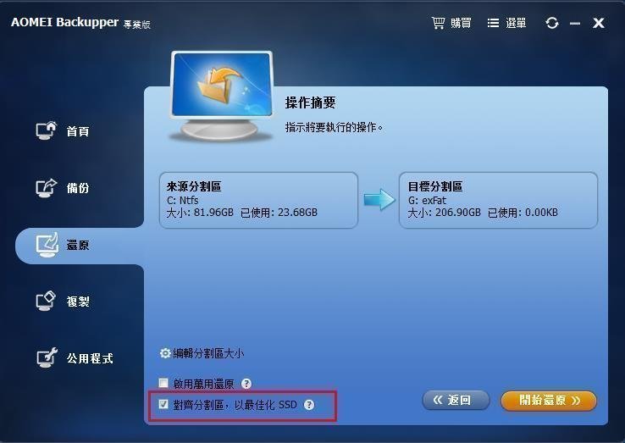Click the 返回 back button

(456, 400)
